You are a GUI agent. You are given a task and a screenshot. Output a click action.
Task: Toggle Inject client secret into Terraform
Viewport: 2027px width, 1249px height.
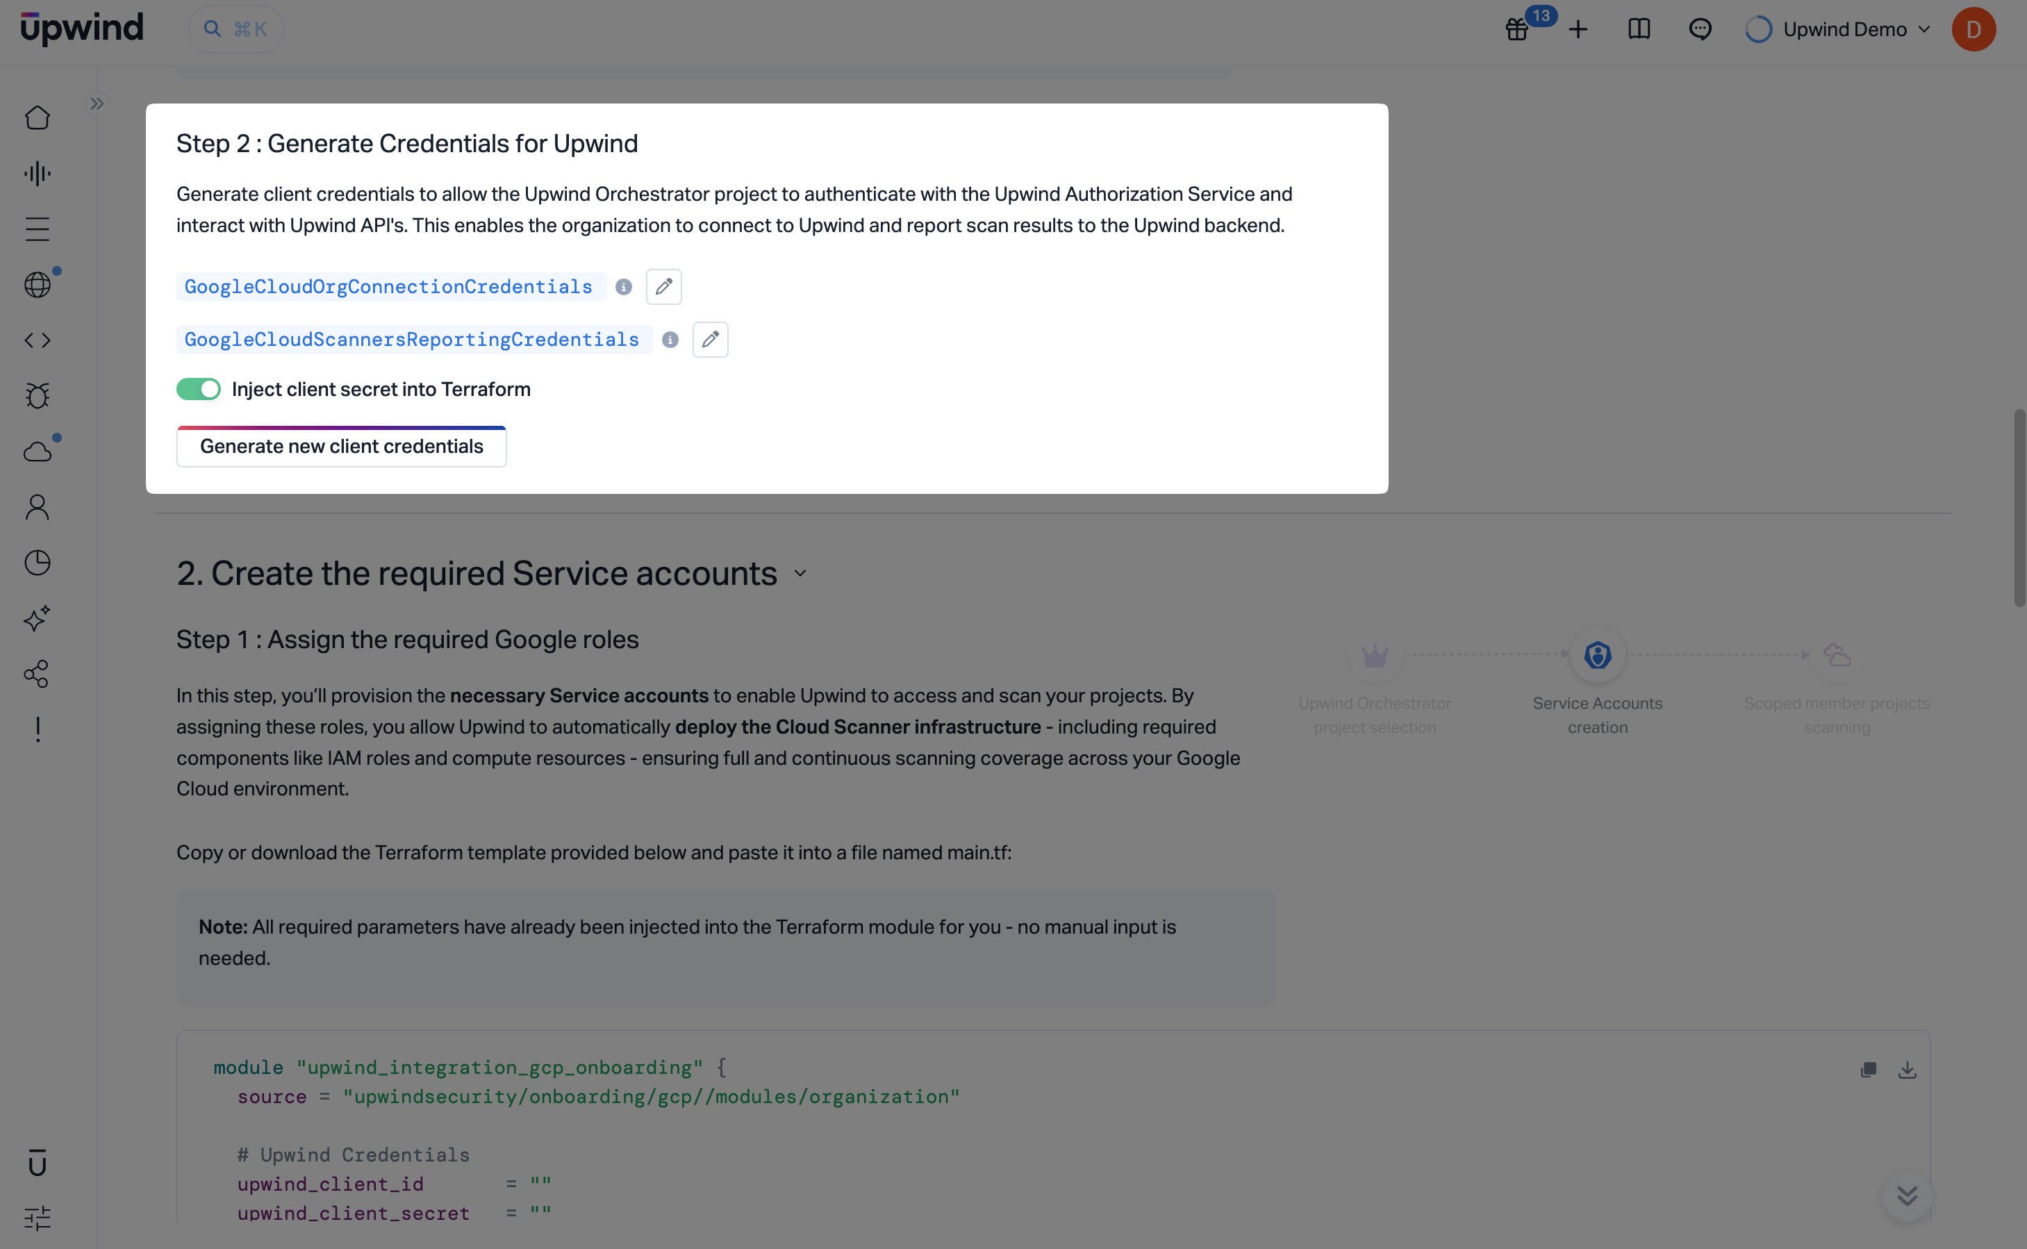(198, 389)
